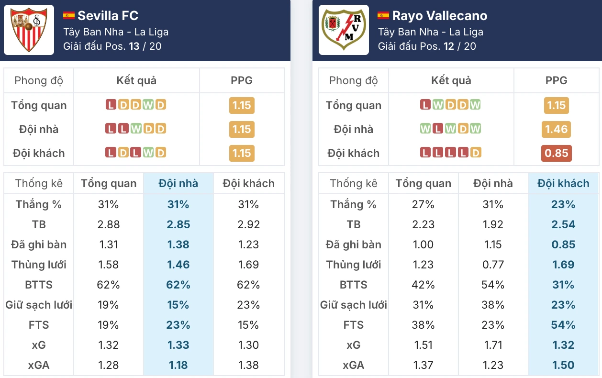This screenshot has height=378, width=602.
Task: Click the Phong độ header in Sevilla's form table
Action: (38, 80)
